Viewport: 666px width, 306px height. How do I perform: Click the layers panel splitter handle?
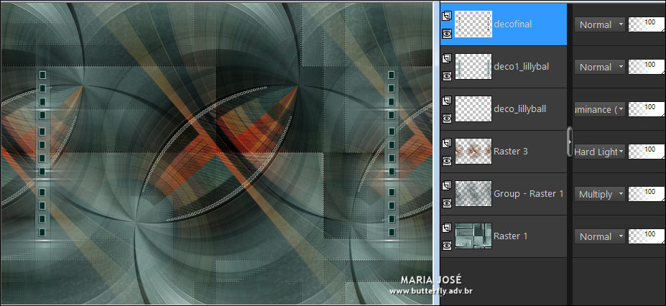(570, 143)
